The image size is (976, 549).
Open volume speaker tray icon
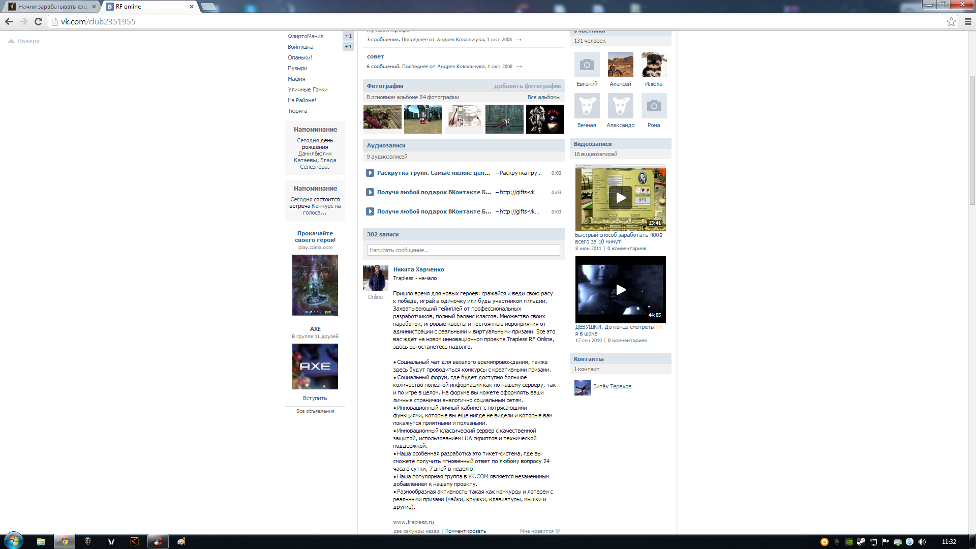tap(922, 542)
